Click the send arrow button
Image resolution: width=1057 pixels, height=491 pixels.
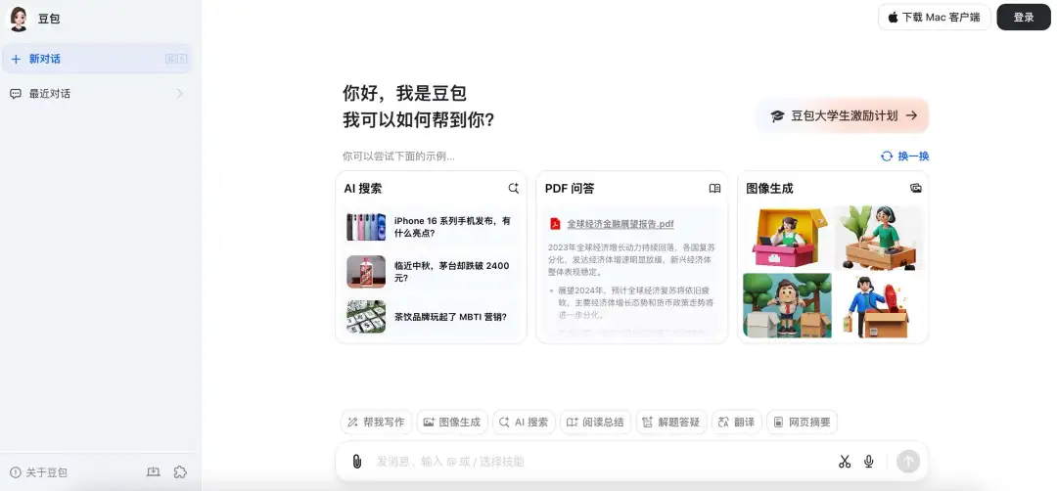click(908, 462)
